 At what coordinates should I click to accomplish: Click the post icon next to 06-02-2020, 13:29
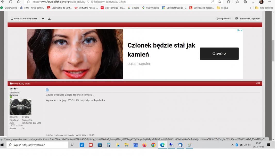pyautogui.click(x=11, y=83)
